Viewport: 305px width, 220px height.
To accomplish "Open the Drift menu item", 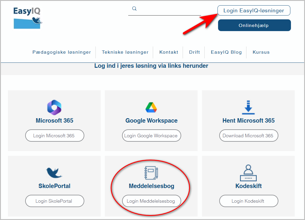I will pyautogui.click(x=194, y=52).
